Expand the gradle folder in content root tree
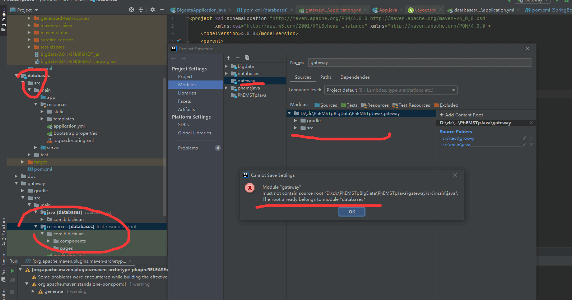This screenshot has width=572, height=300. click(x=296, y=121)
